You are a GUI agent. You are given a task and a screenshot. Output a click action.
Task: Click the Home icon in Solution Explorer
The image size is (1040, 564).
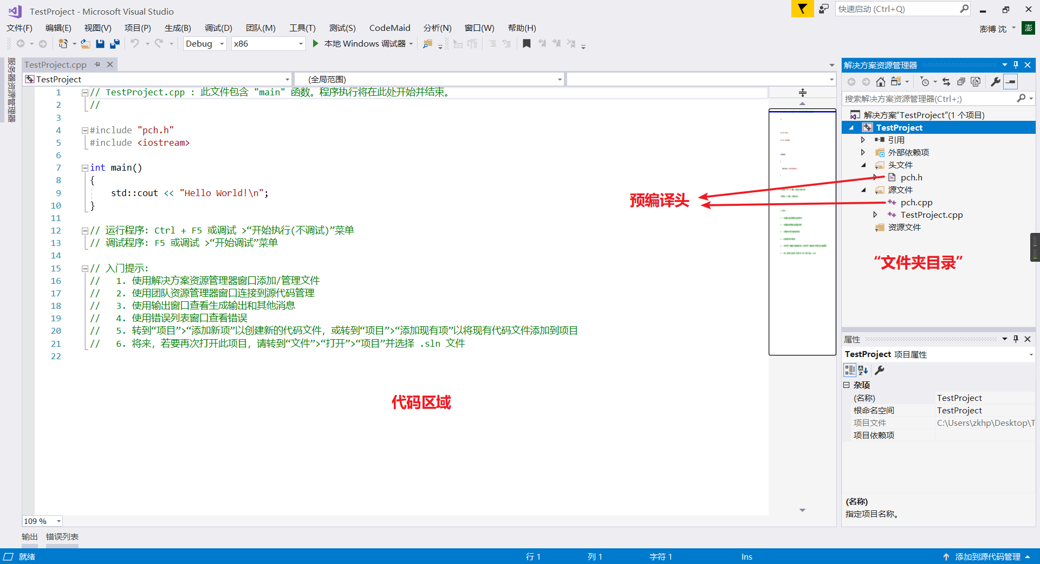880,81
